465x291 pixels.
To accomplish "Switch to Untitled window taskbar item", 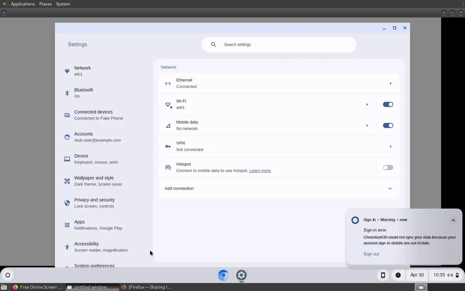I will [92, 287].
